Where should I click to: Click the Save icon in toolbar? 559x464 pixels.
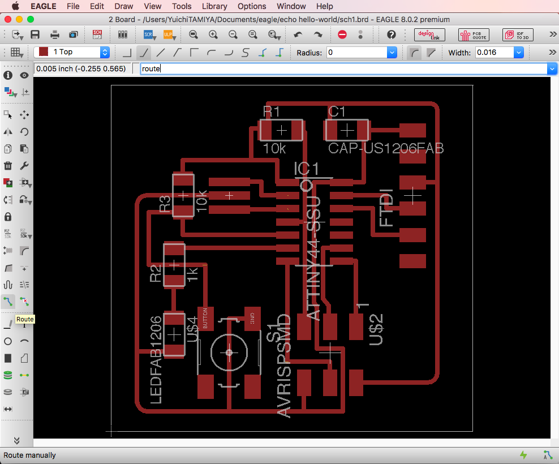click(x=35, y=35)
